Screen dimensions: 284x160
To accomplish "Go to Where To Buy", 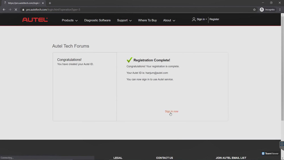I will pyautogui.click(x=147, y=20).
